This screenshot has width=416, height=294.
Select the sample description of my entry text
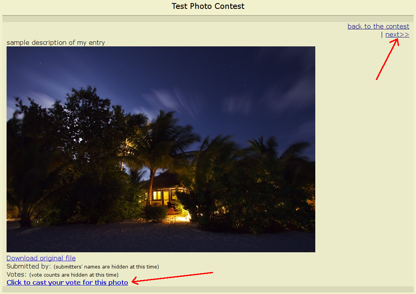click(x=56, y=42)
